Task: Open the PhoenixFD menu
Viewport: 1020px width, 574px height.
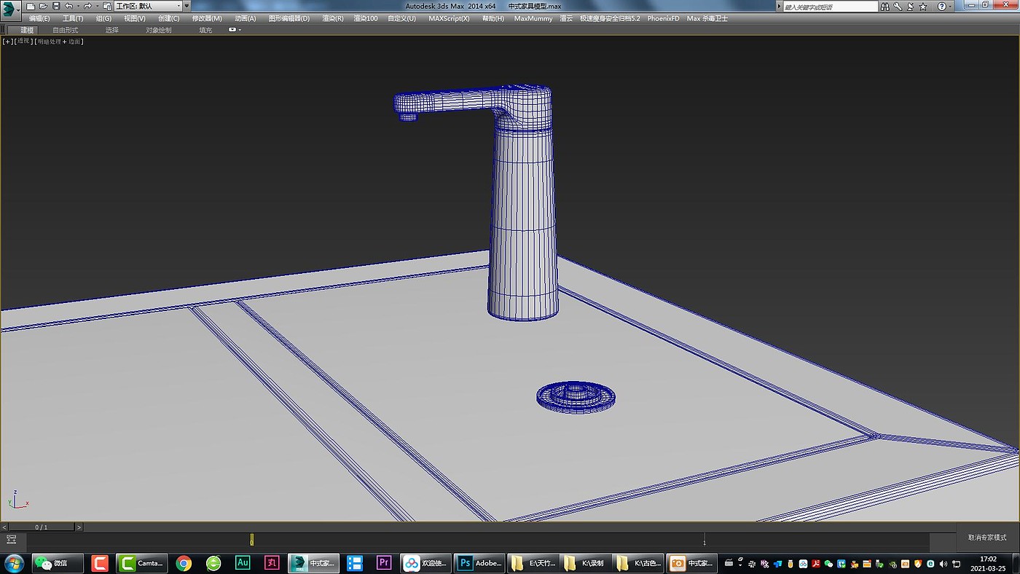Action: 663,18
